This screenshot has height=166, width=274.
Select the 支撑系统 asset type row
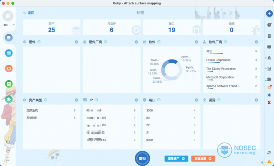pos(52,110)
